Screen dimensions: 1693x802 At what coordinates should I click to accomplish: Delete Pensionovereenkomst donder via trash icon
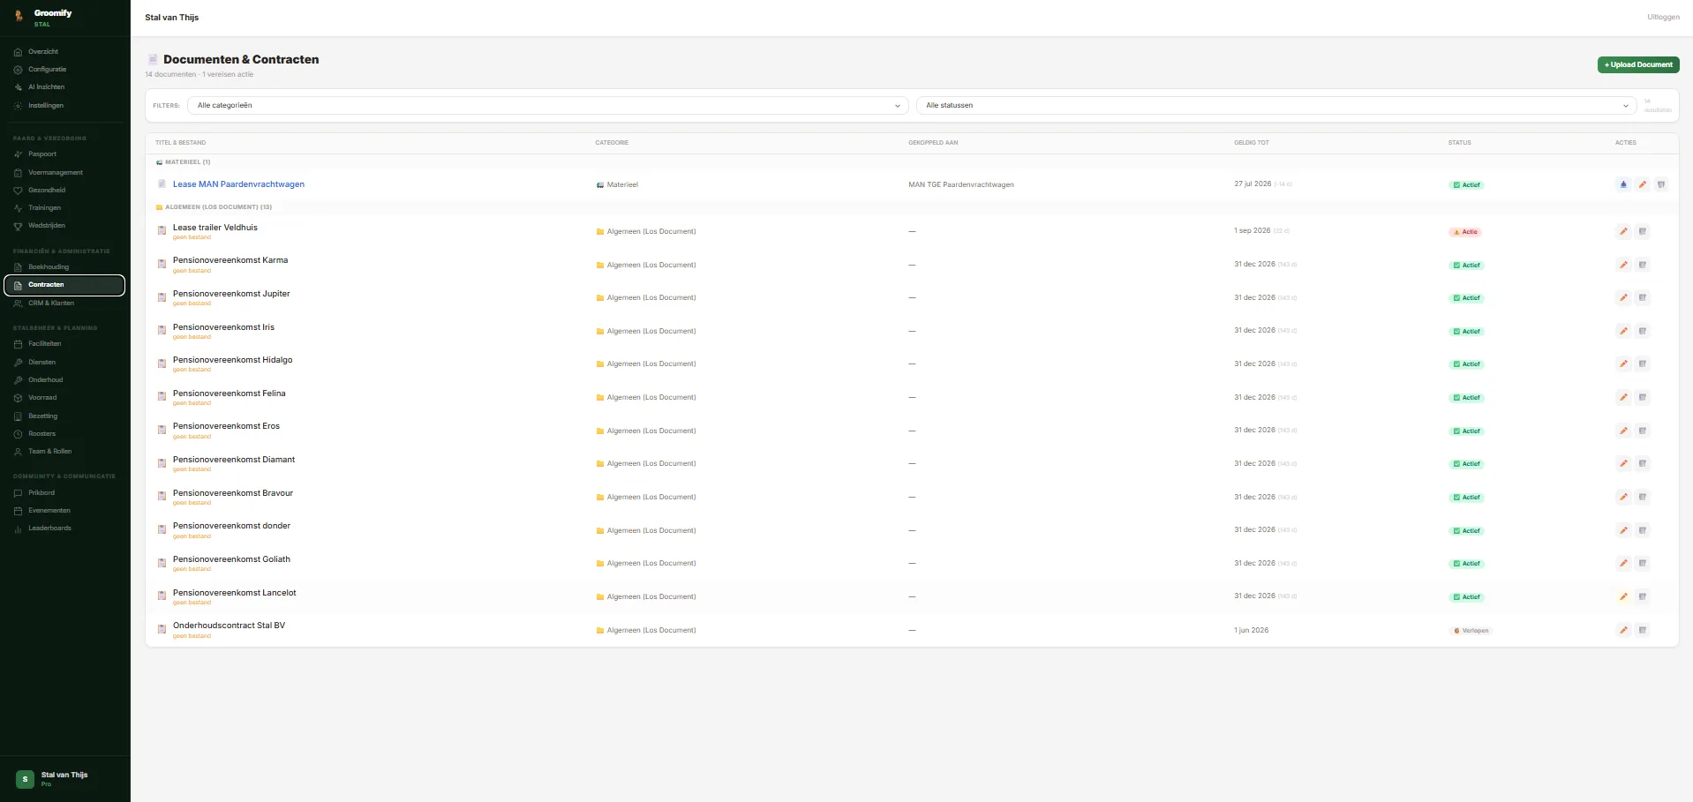[1643, 530]
